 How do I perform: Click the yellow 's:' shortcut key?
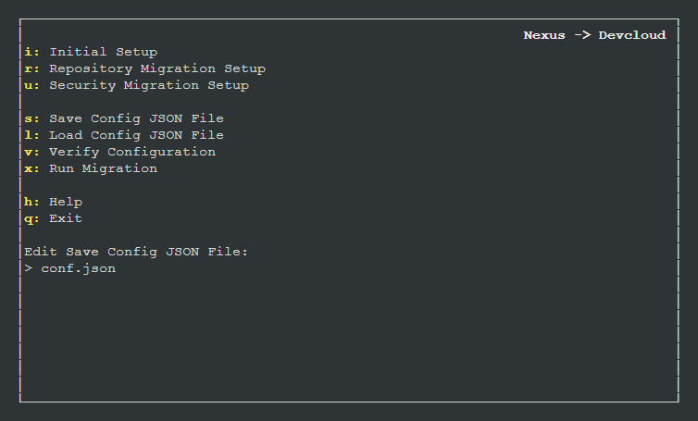pyautogui.click(x=31, y=118)
